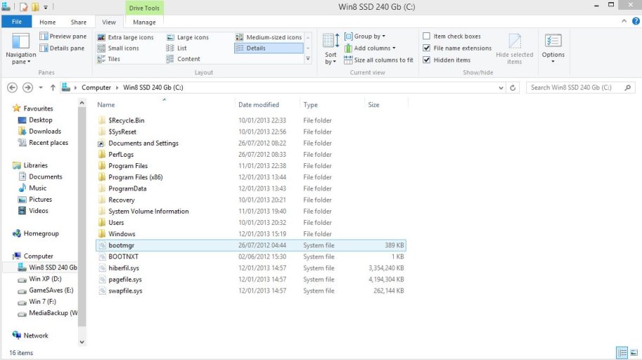Switch to List layout

pyautogui.click(x=176, y=48)
